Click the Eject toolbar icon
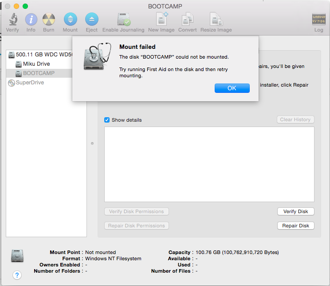 coord(91,19)
